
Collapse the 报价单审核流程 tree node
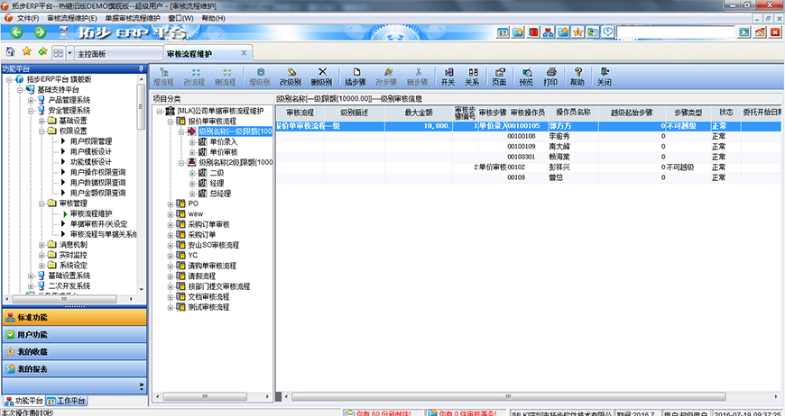click(171, 121)
